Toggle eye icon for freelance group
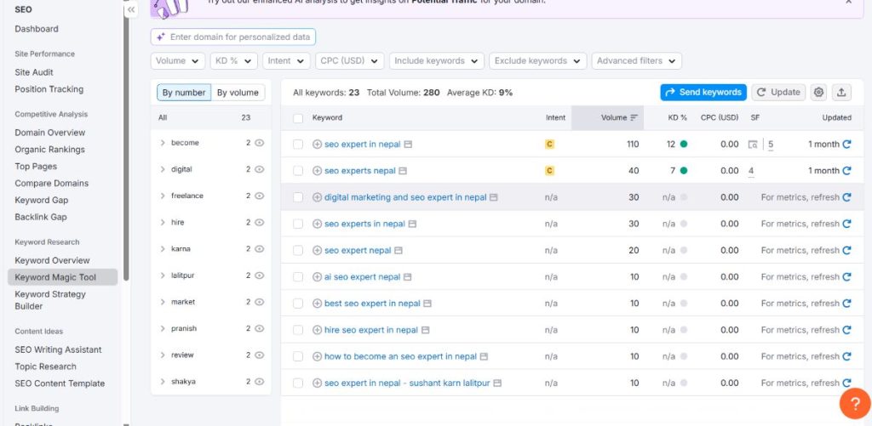Screen dimensions: 872x426 click(x=259, y=196)
